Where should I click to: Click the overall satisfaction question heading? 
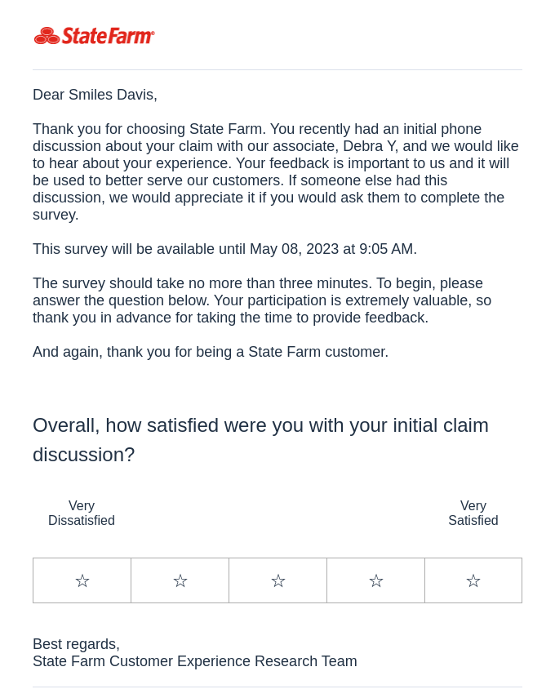pyautogui.click(x=261, y=440)
